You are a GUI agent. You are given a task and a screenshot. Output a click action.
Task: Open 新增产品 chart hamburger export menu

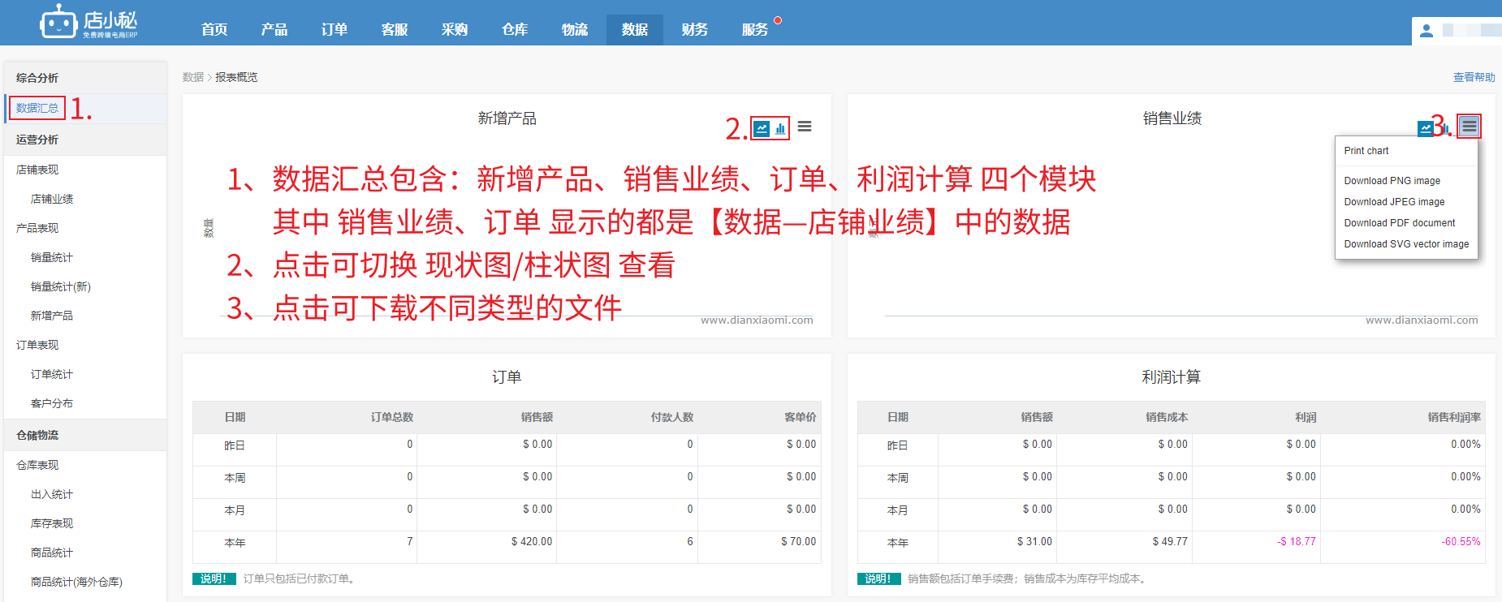(805, 127)
